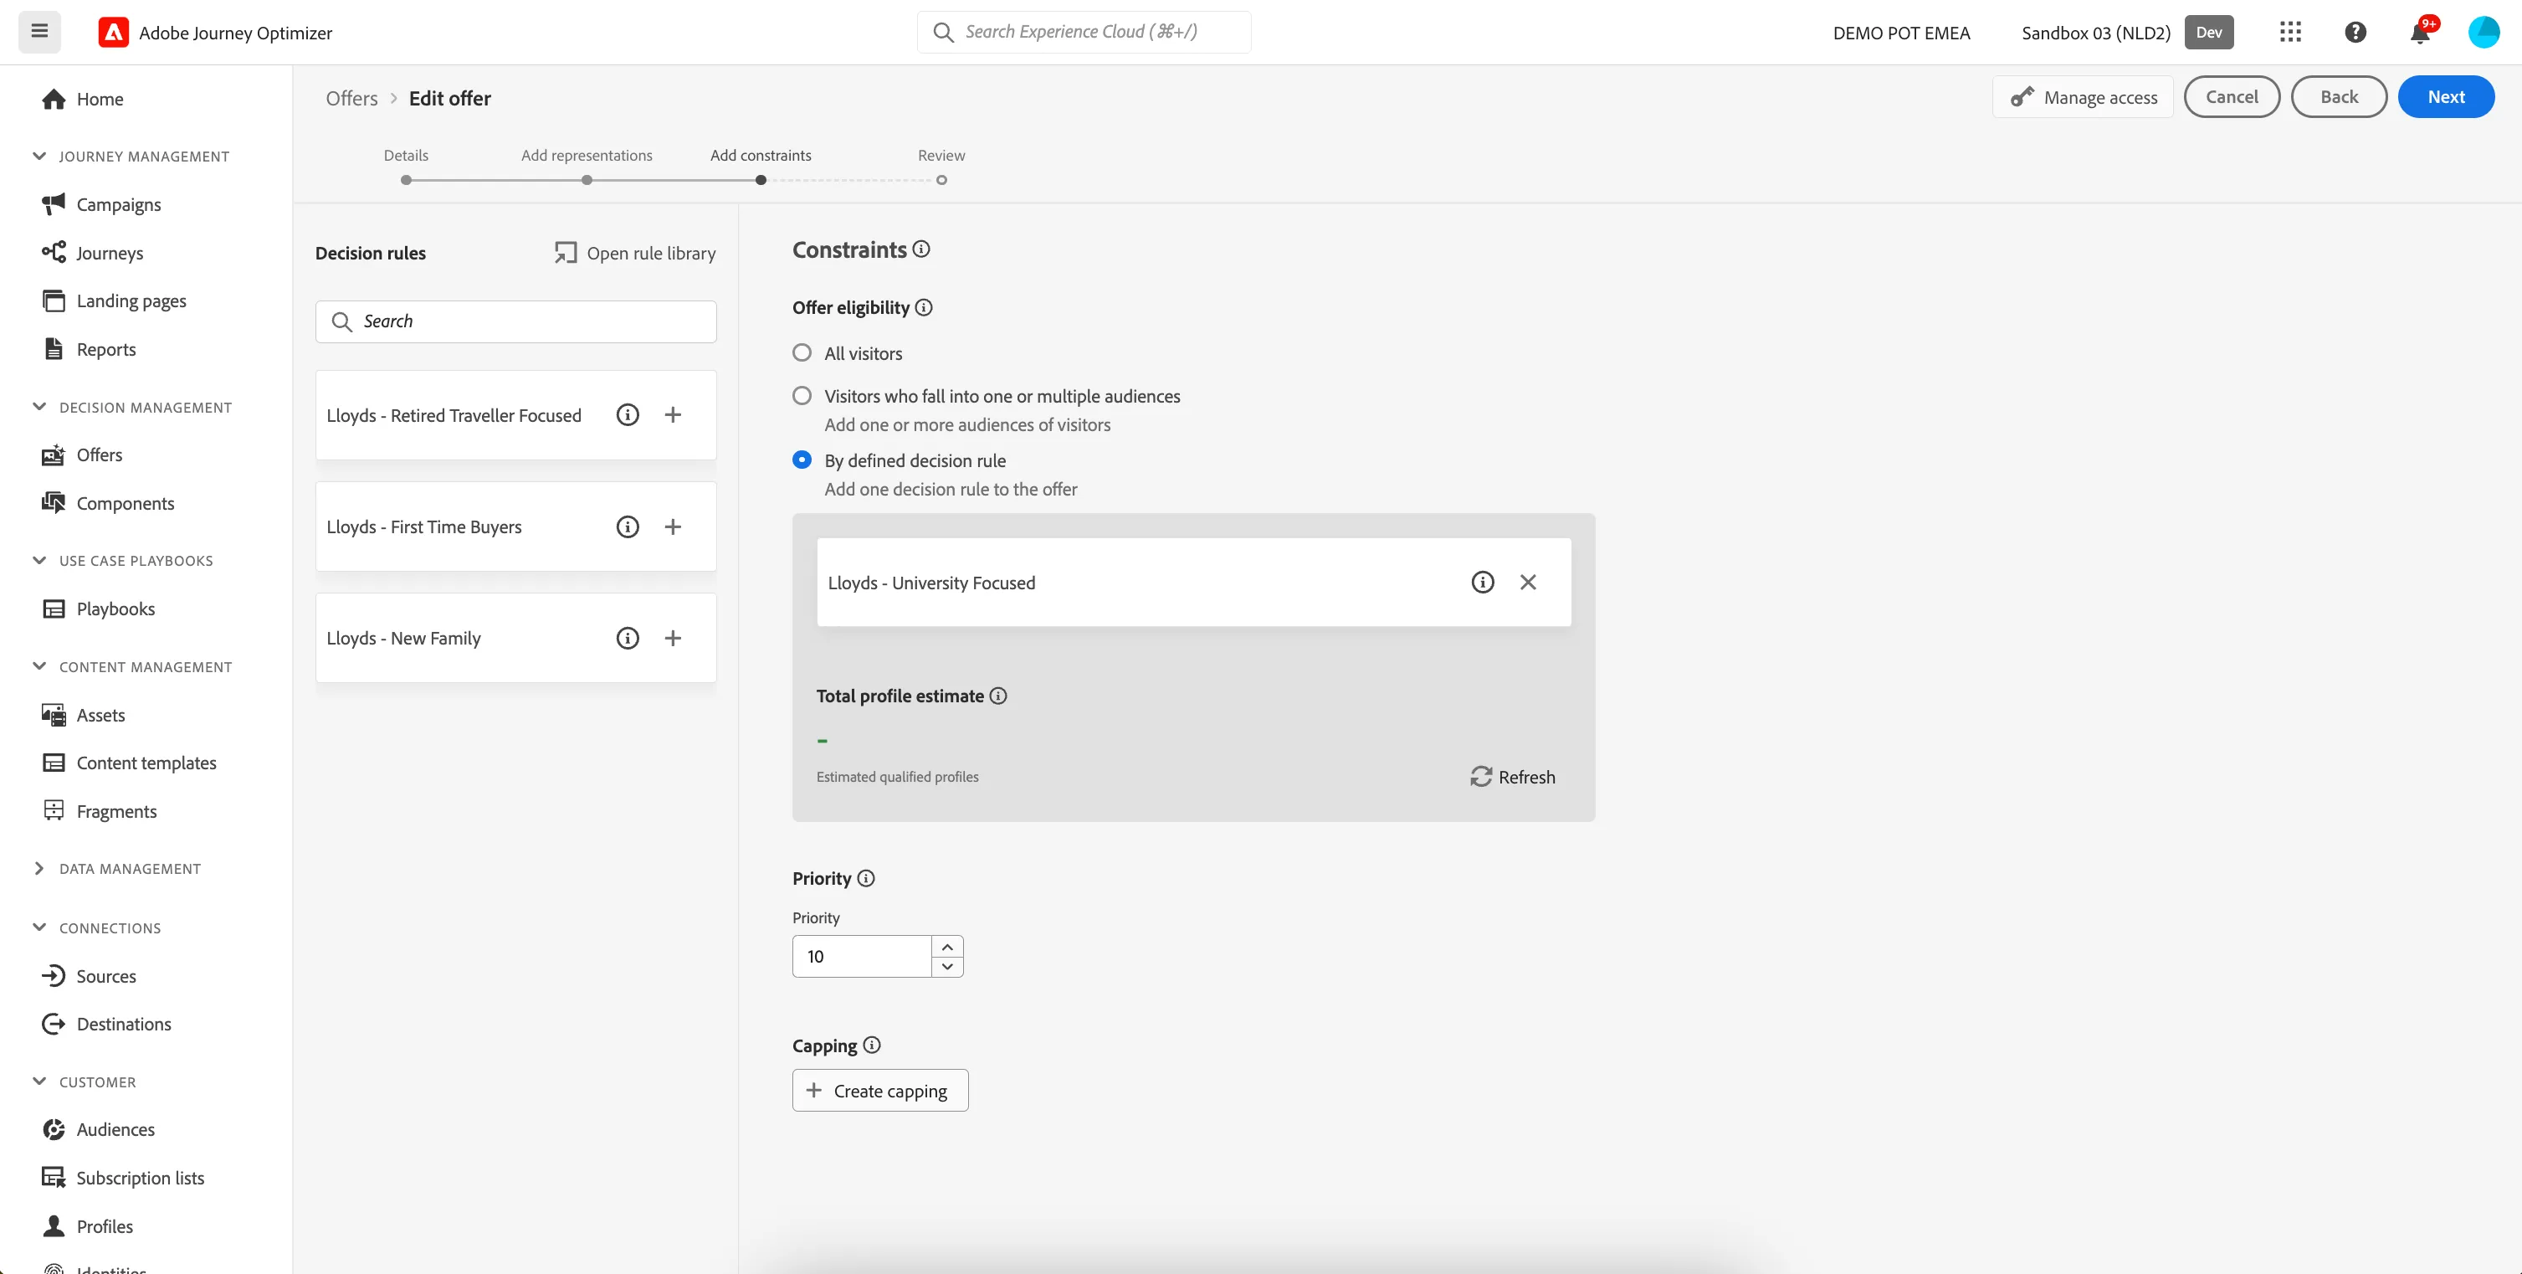The height and width of the screenshot is (1274, 2522).
Task: View notifications bell
Action: pyautogui.click(x=2420, y=33)
